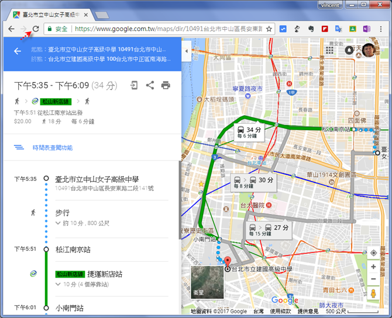The image size is (392, 318).
Task: Click 小南門站 stop in directions list
Action: point(69,307)
